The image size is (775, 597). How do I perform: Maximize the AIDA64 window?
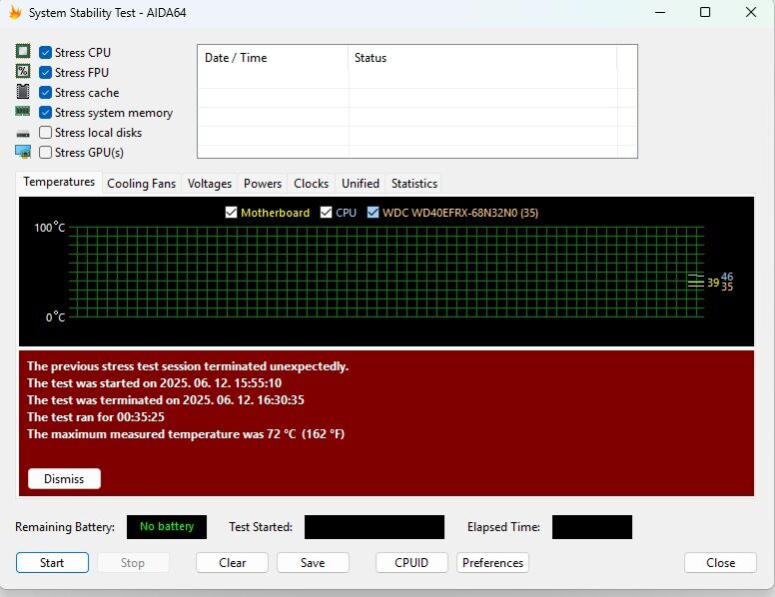pyautogui.click(x=705, y=12)
